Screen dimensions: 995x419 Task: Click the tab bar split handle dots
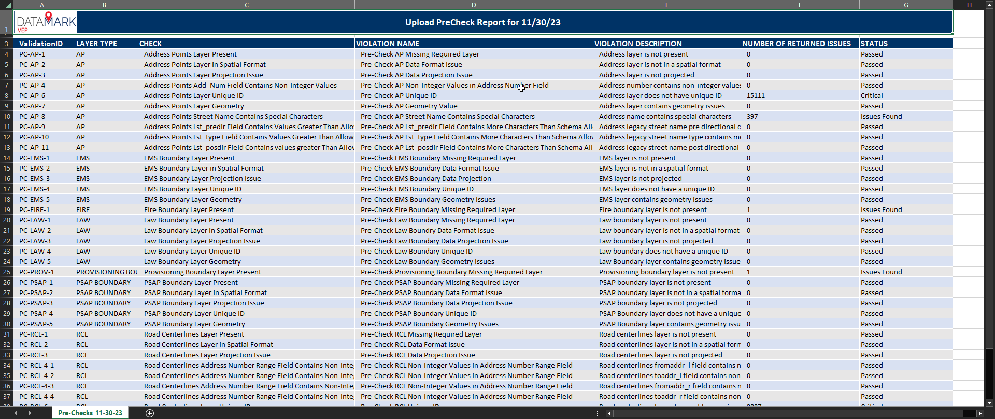[x=598, y=413]
